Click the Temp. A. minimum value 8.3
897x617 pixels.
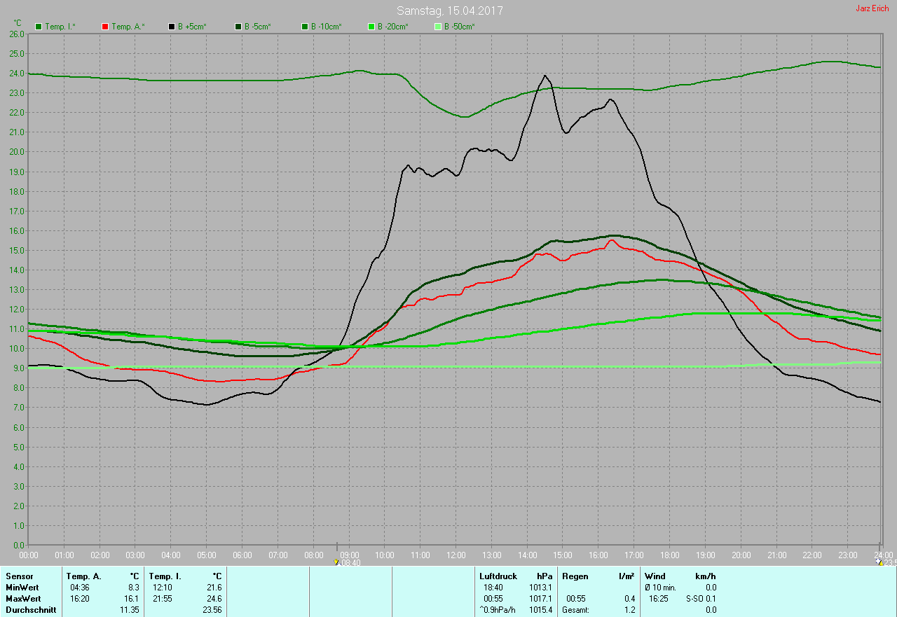[x=134, y=588]
